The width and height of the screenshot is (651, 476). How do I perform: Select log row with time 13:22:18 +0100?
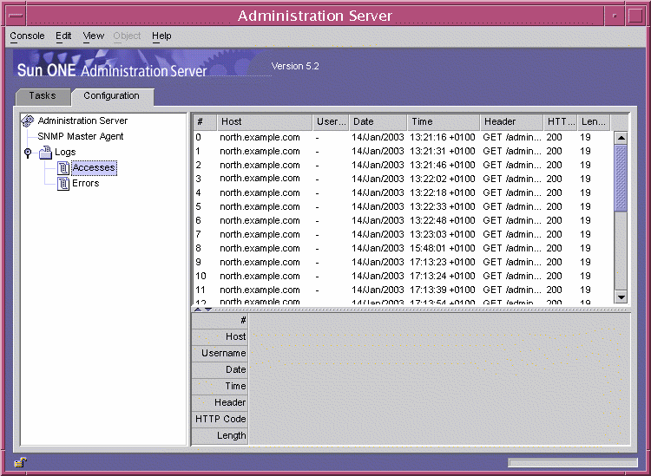point(403,192)
